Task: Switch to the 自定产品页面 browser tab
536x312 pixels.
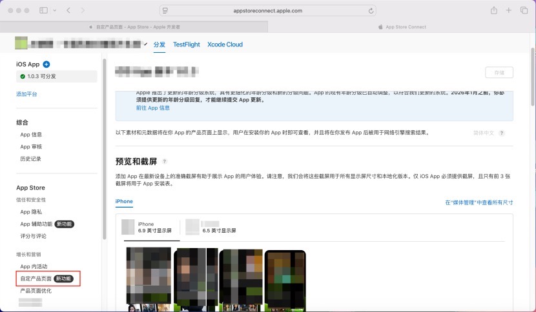Action: [x=134, y=27]
